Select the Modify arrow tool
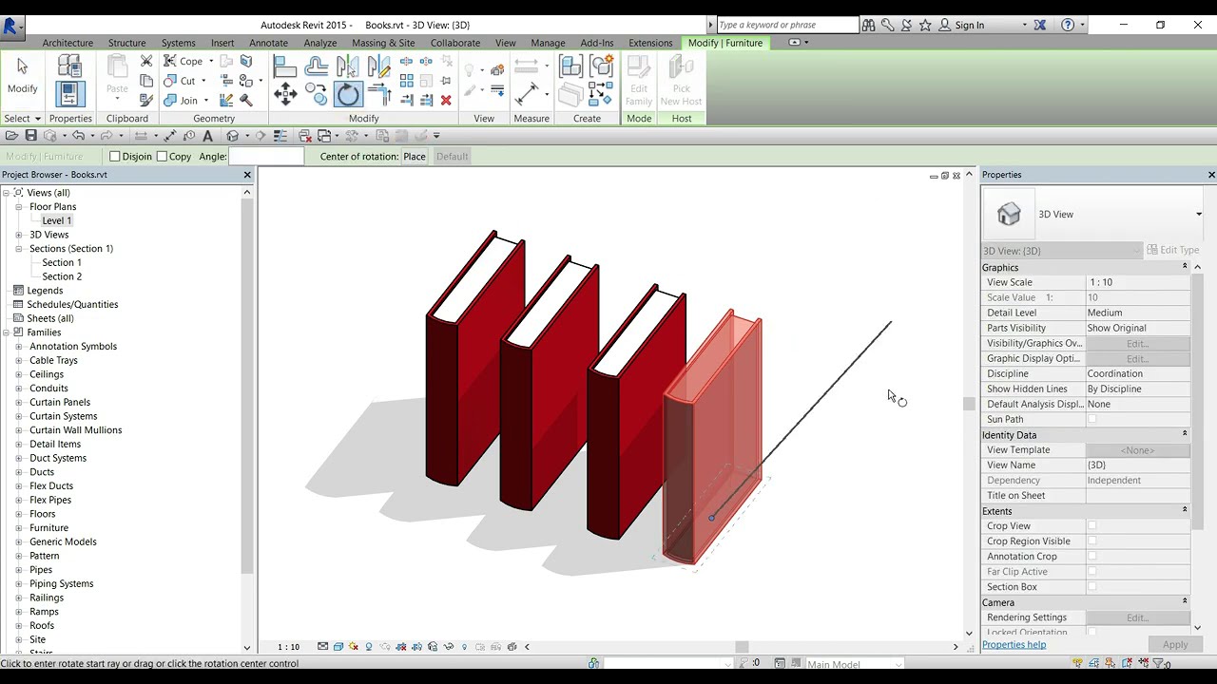This screenshot has height=684, width=1217. pyautogui.click(x=22, y=76)
